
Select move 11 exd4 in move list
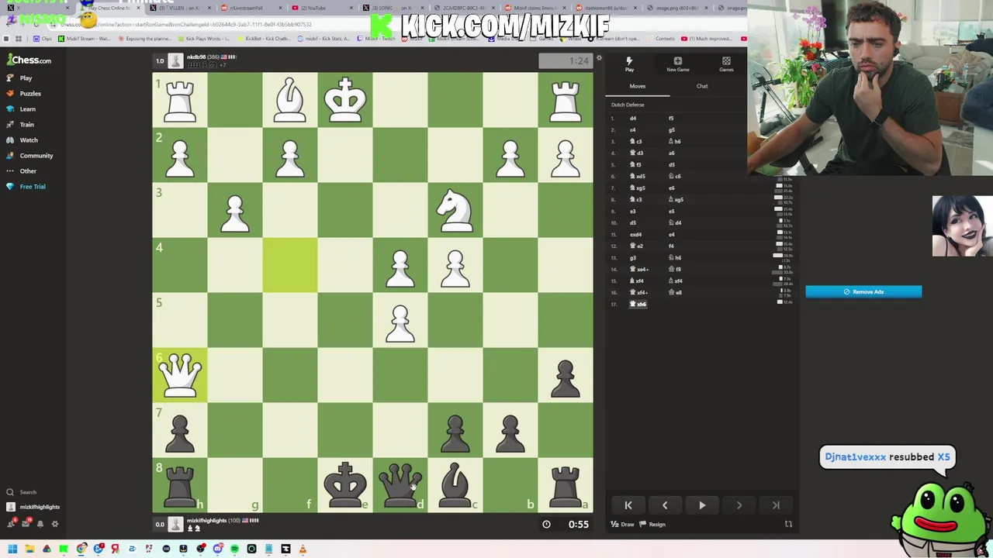(636, 235)
